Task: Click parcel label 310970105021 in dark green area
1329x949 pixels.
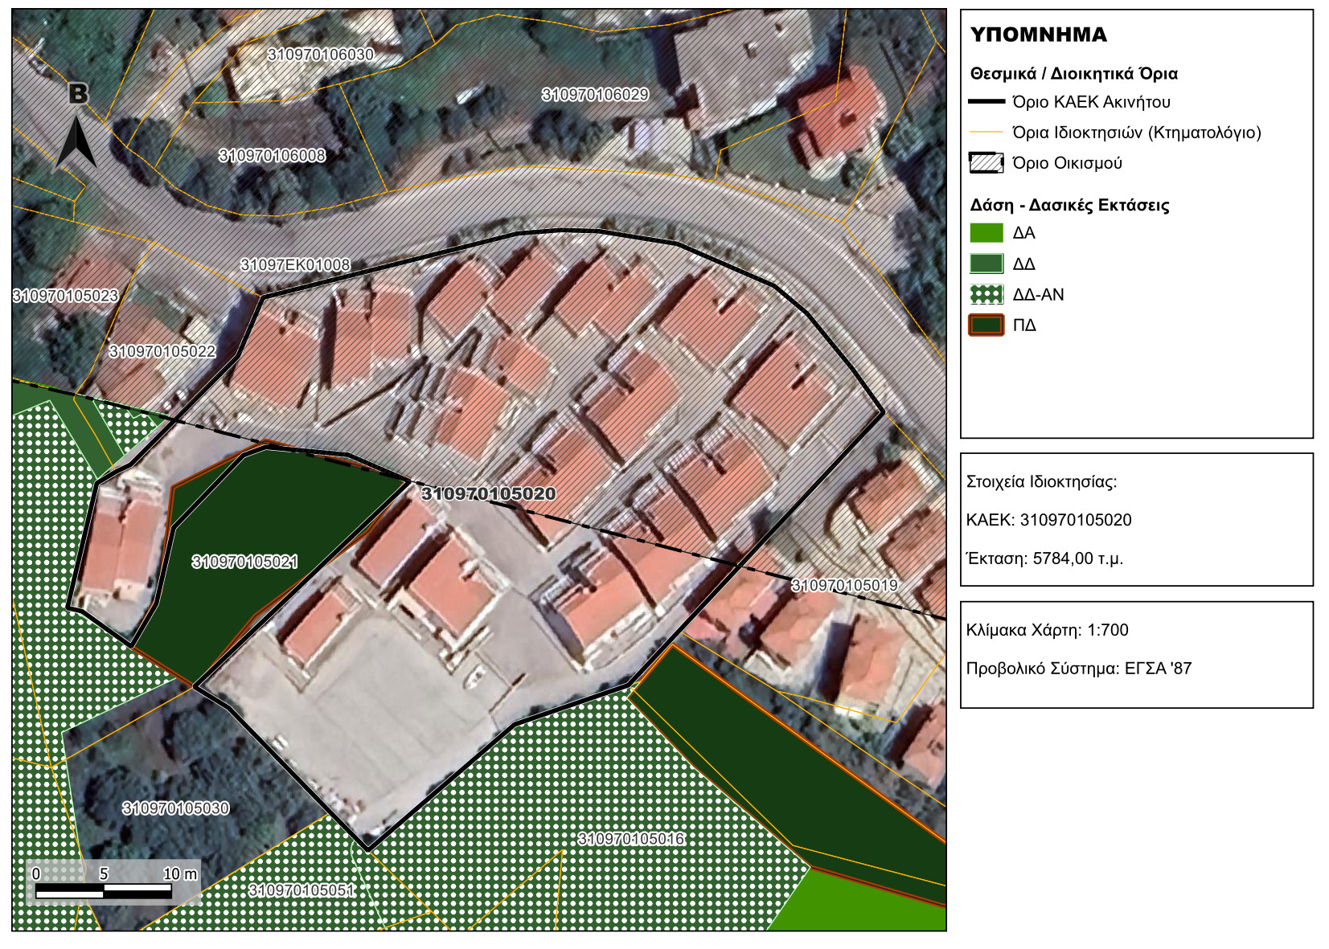Action: (244, 562)
